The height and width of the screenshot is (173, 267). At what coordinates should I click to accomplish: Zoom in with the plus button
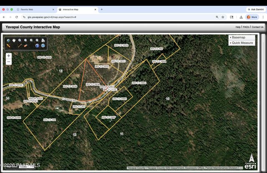tap(9, 56)
